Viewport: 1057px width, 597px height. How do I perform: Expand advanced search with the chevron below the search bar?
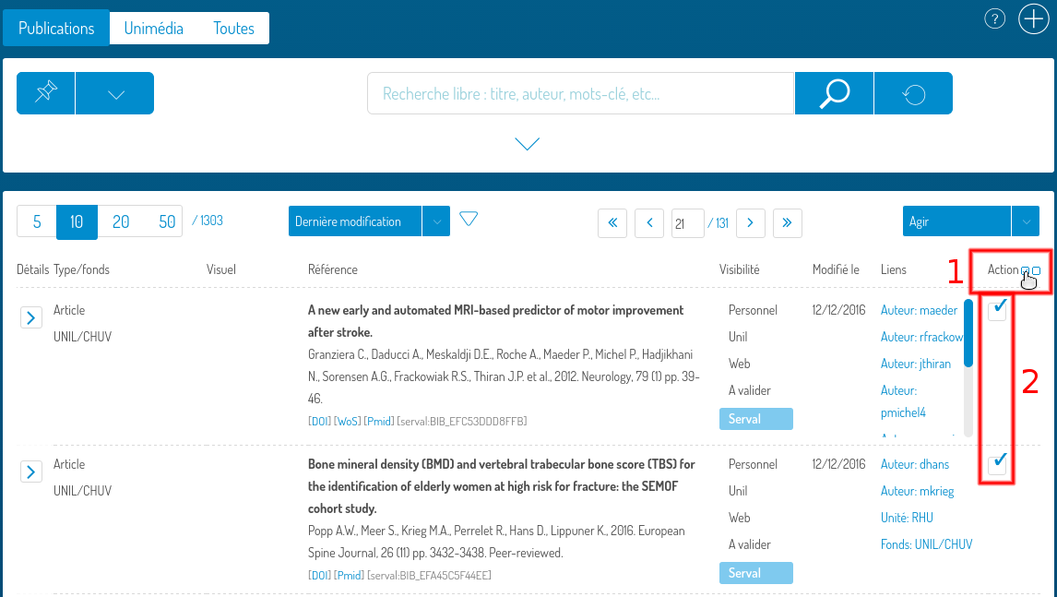pyautogui.click(x=528, y=144)
